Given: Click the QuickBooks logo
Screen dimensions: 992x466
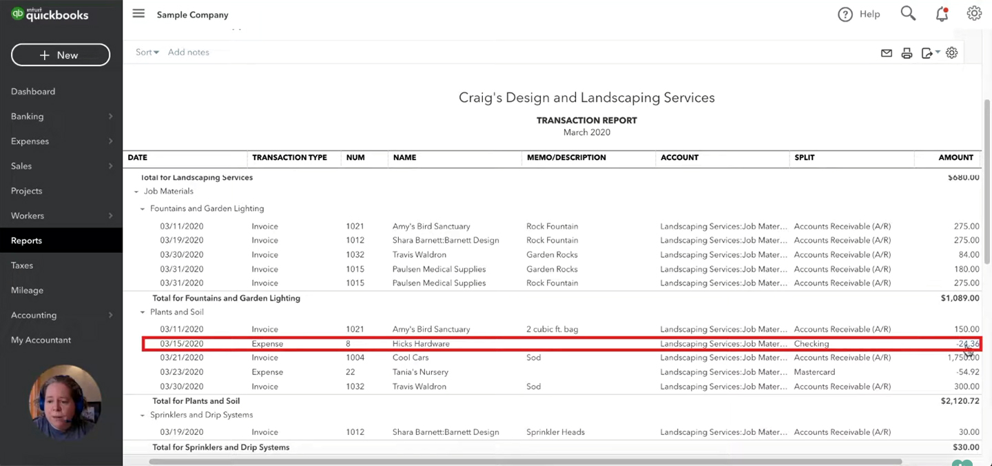Looking at the screenshot, I should 50,14.
